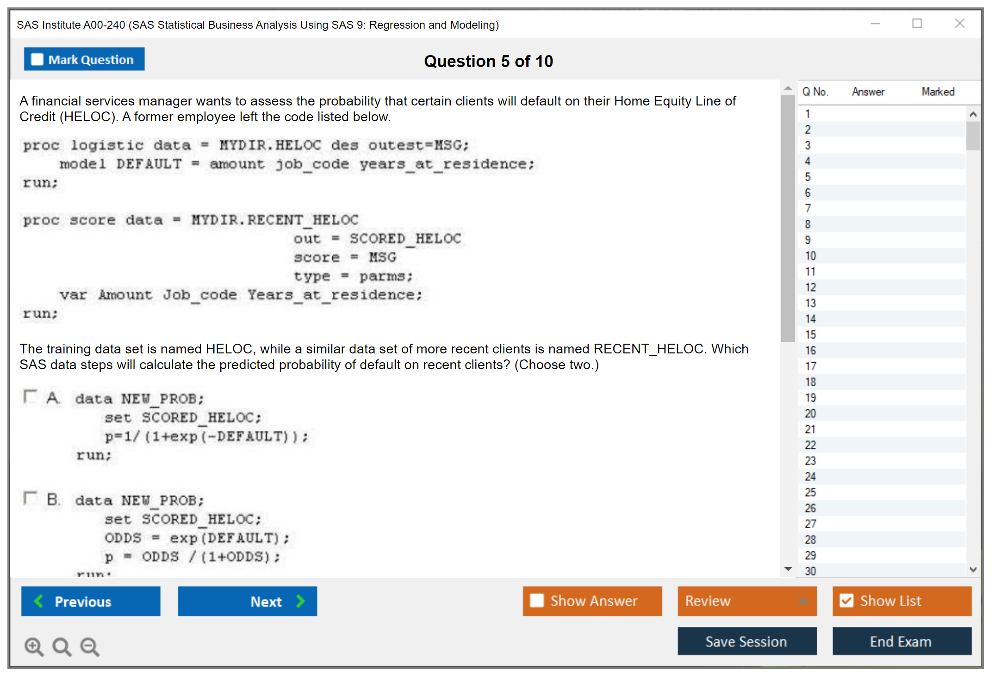Click the reset zoom magnifier icon

point(62,646)
